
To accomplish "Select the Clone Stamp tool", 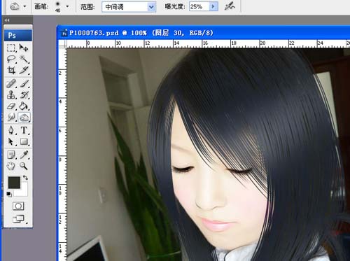I will [11, 94].
